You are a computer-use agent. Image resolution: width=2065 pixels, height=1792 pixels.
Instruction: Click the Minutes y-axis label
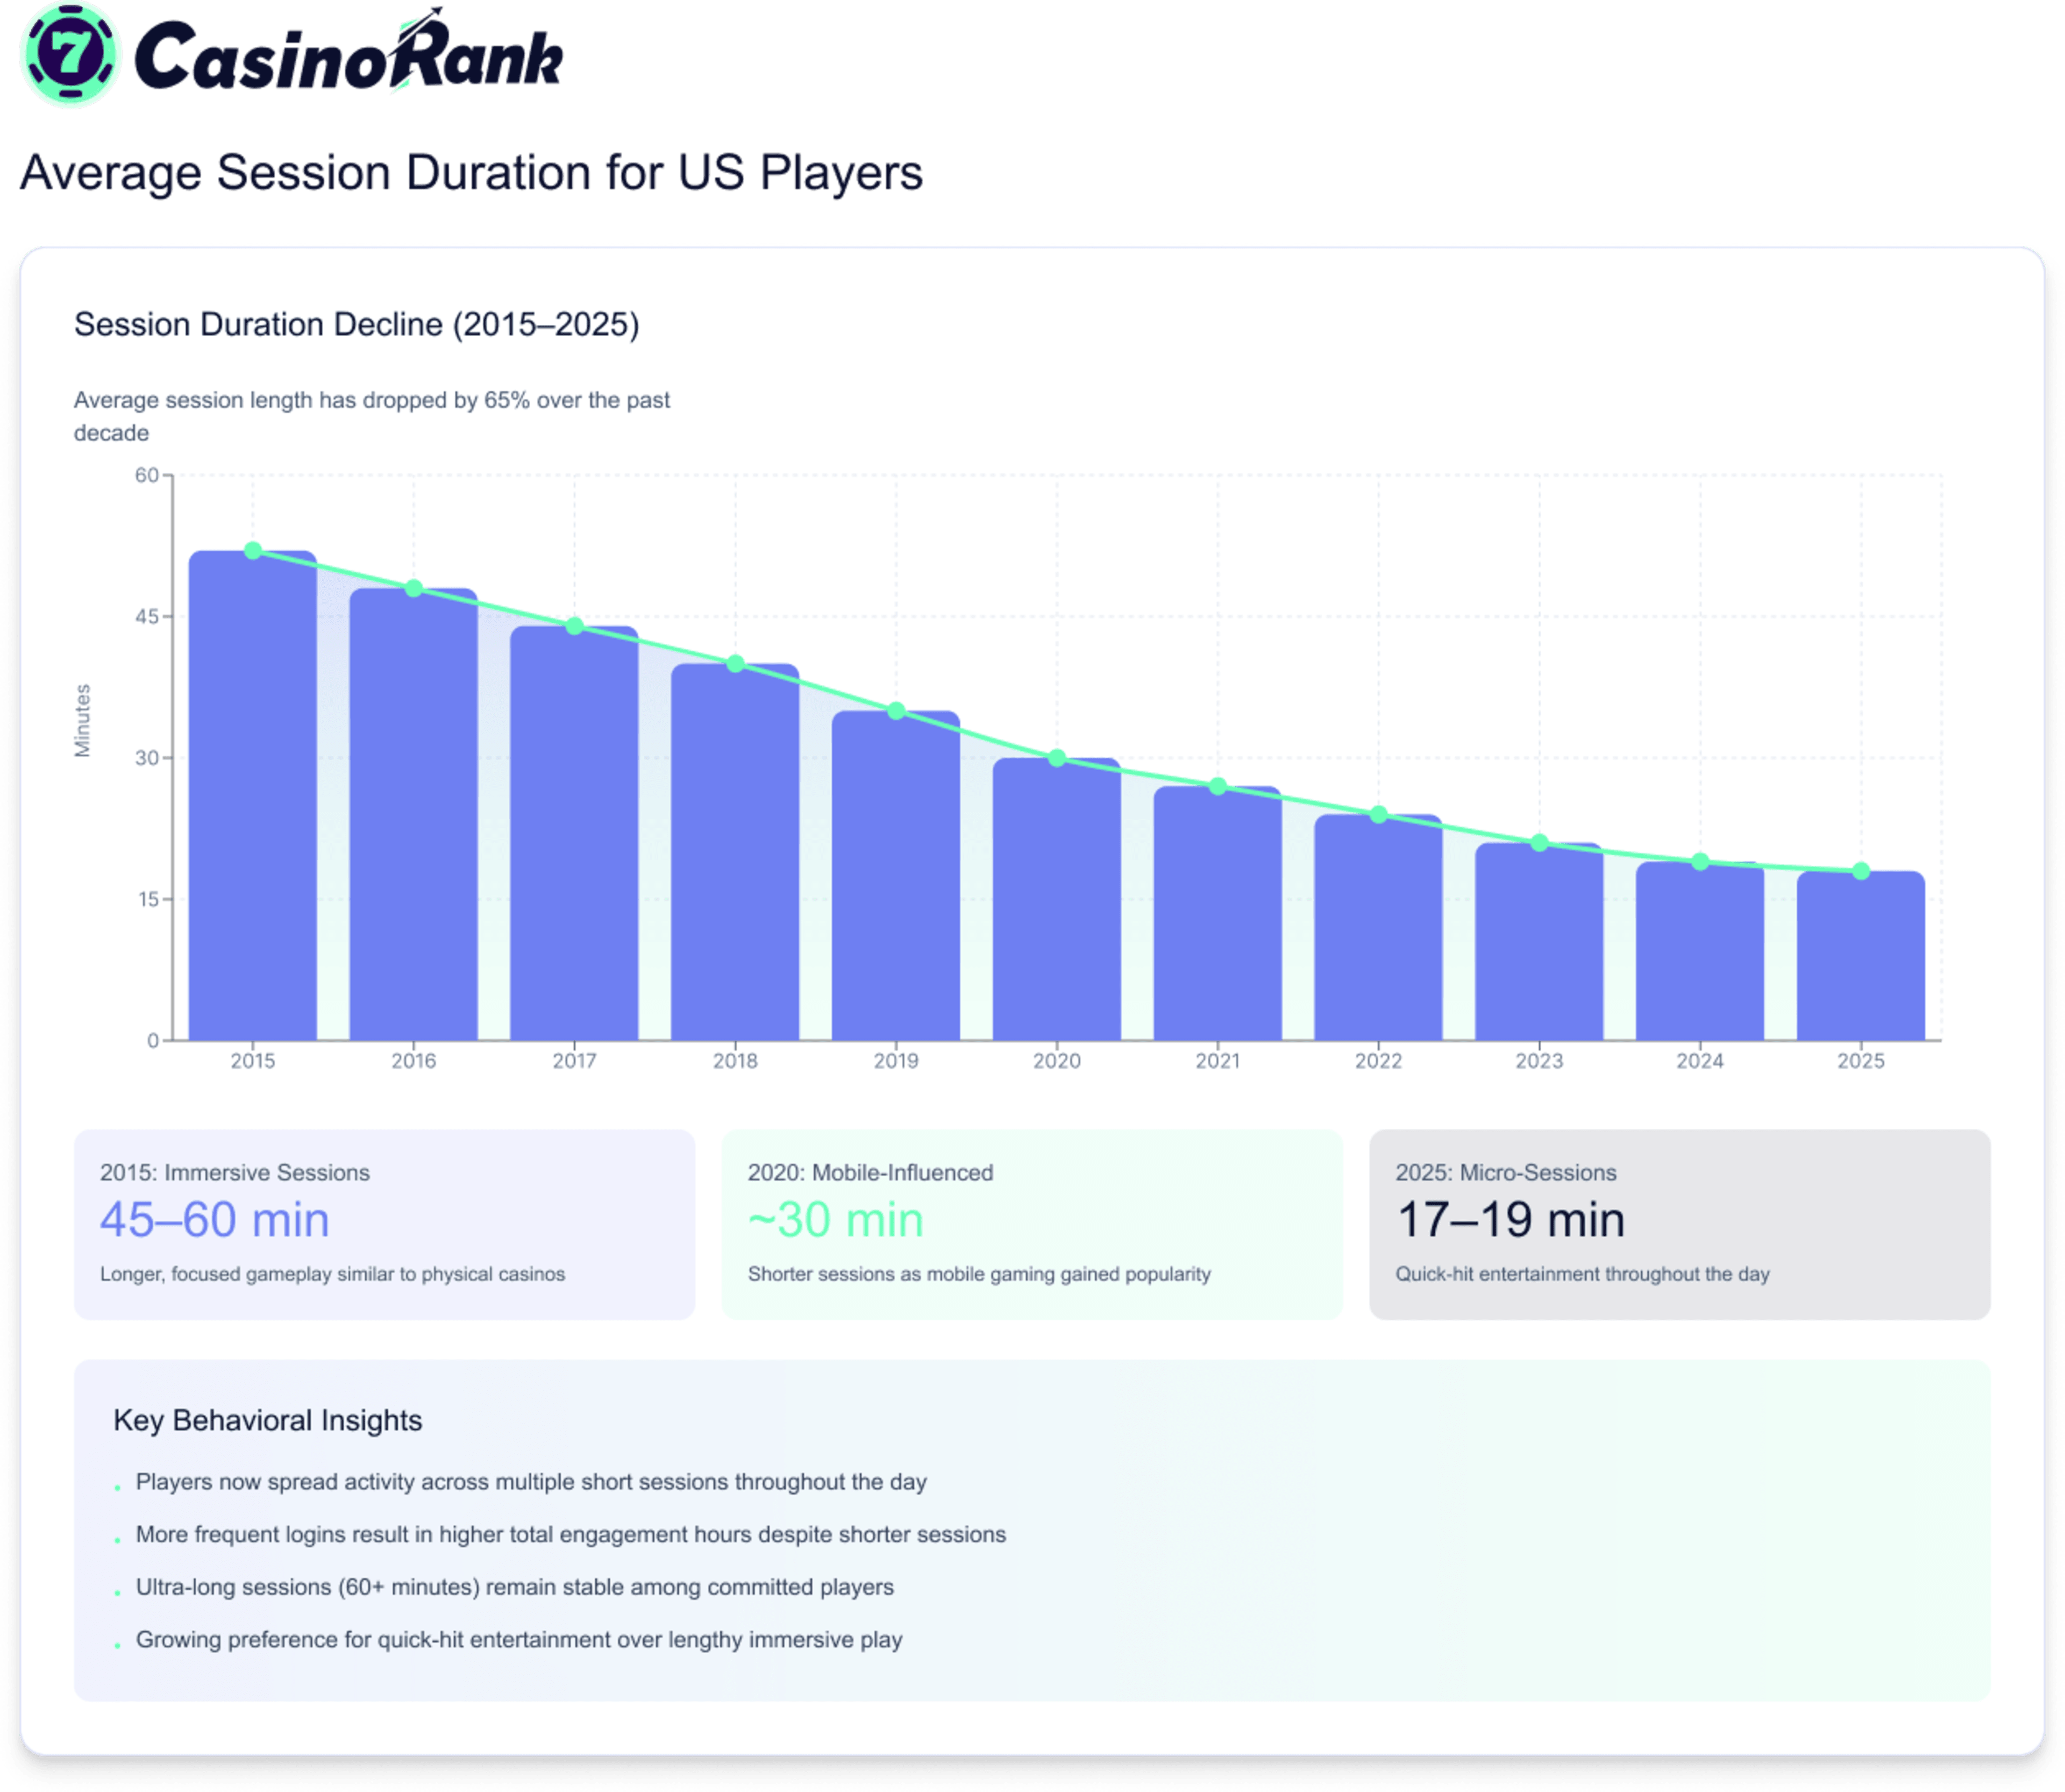83,720
